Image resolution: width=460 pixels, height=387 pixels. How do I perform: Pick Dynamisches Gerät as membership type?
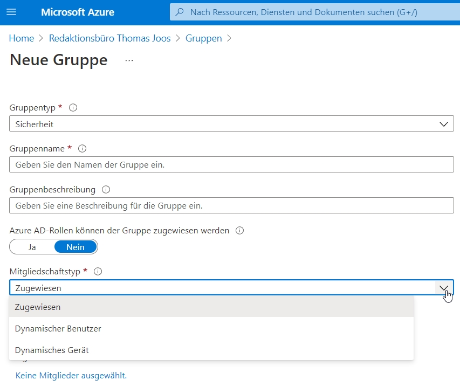coord(51,350)
